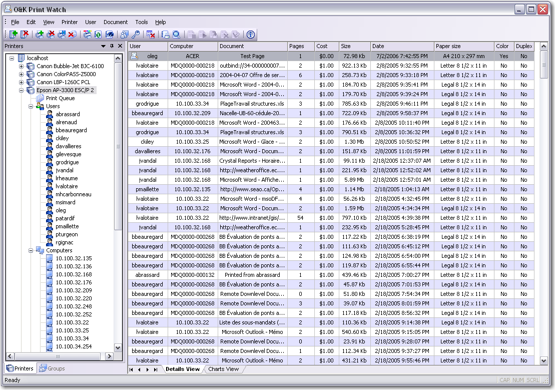This screenshot has width=555, height=390.
Task: Click the pause printer toolbar icon
Action: click(61, 35)
